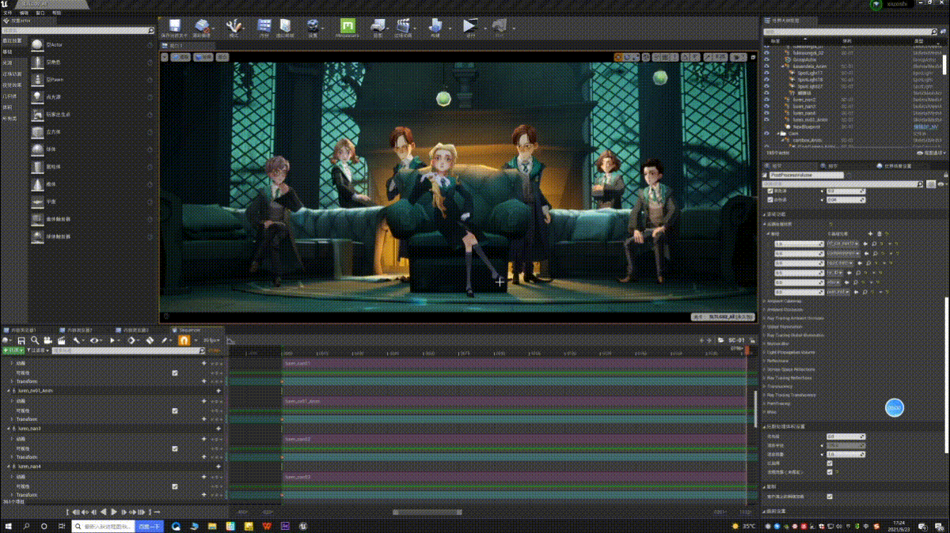Image resolution: width=950 pixels, height=533 pixels.
Task: Toggle the checkbox in the Rendering section
Action: [x=830, y=497]
